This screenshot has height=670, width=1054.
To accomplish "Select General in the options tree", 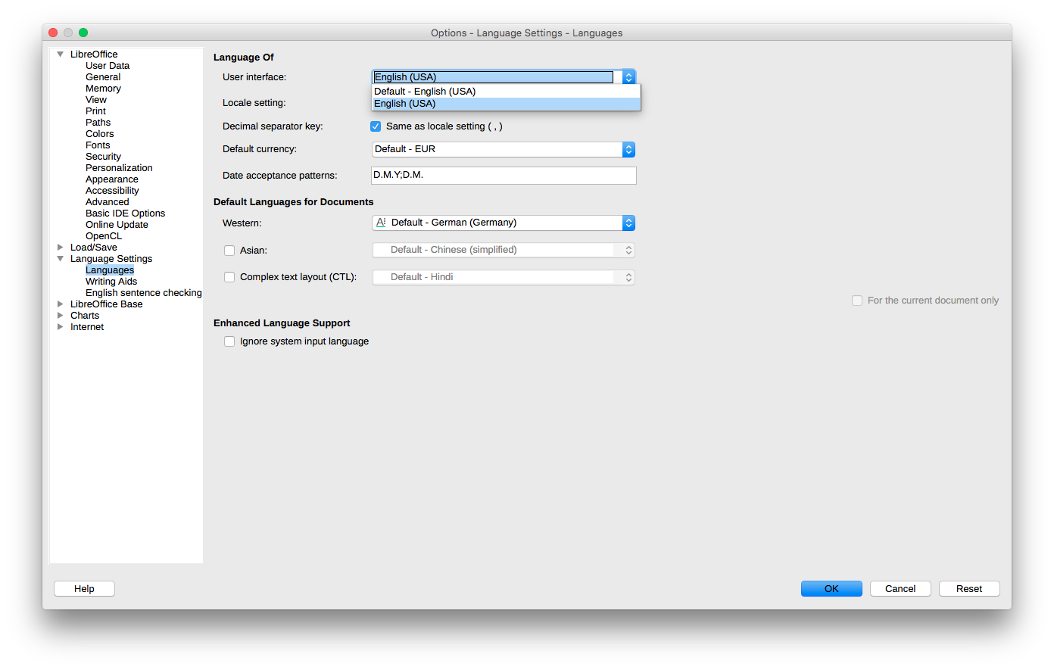I will click(103, 77).
